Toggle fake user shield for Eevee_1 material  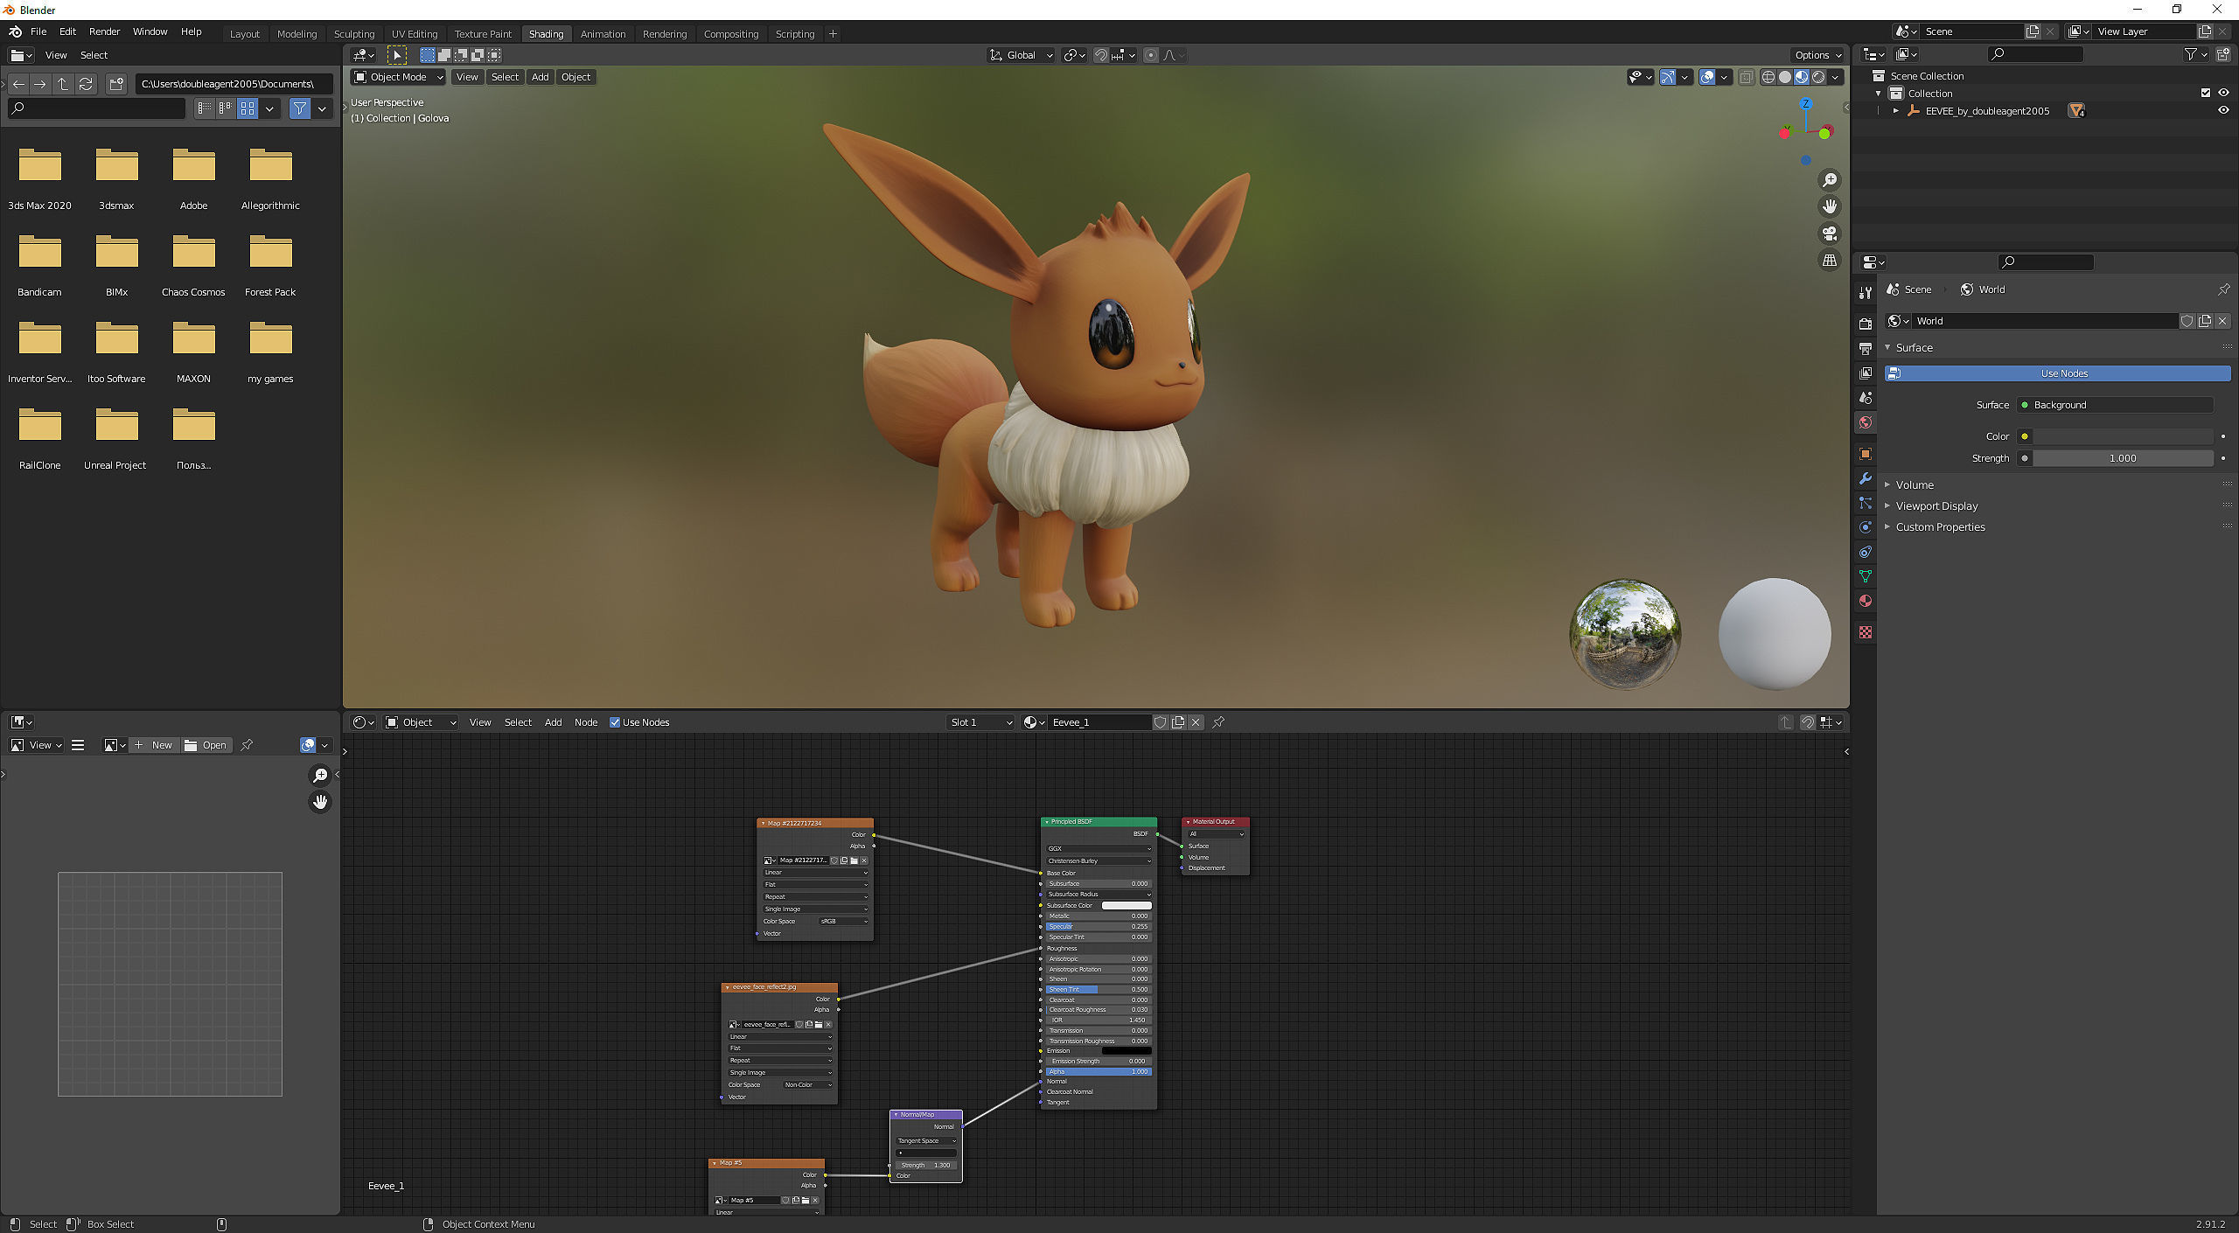1160,722
